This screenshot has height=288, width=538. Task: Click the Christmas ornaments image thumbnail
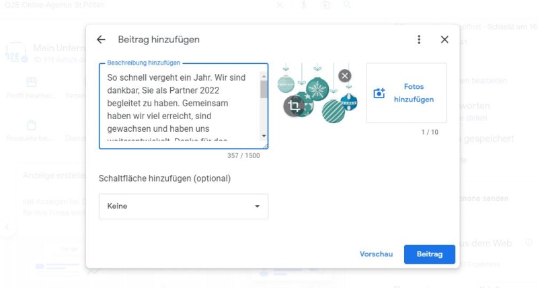tap(317, 93)
